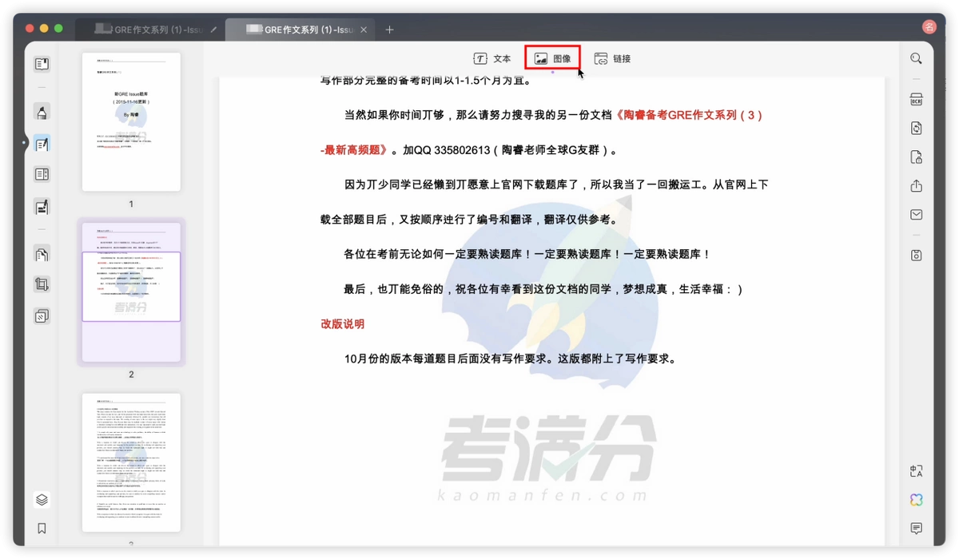Close the active GRE作文系列 tab

click(x=364, y=30)
